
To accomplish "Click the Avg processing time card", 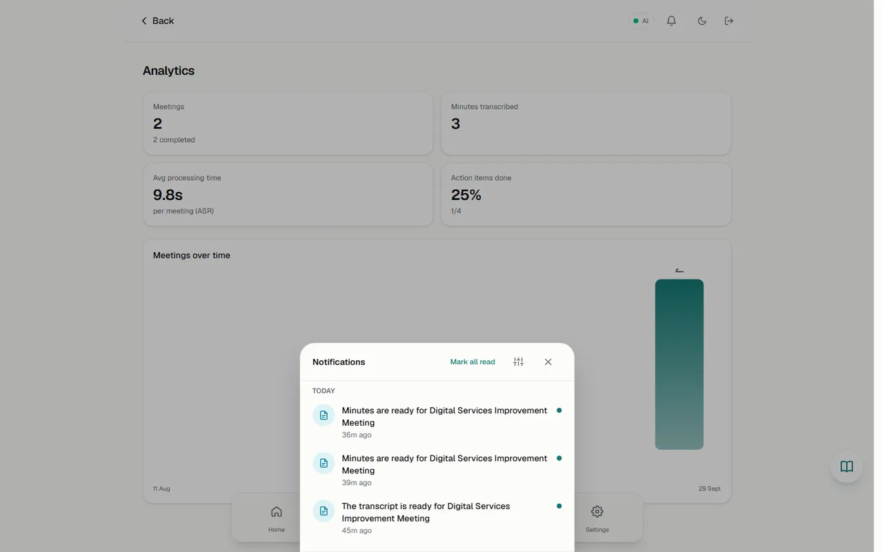I will pyautogui.click(x=288, y=195).
